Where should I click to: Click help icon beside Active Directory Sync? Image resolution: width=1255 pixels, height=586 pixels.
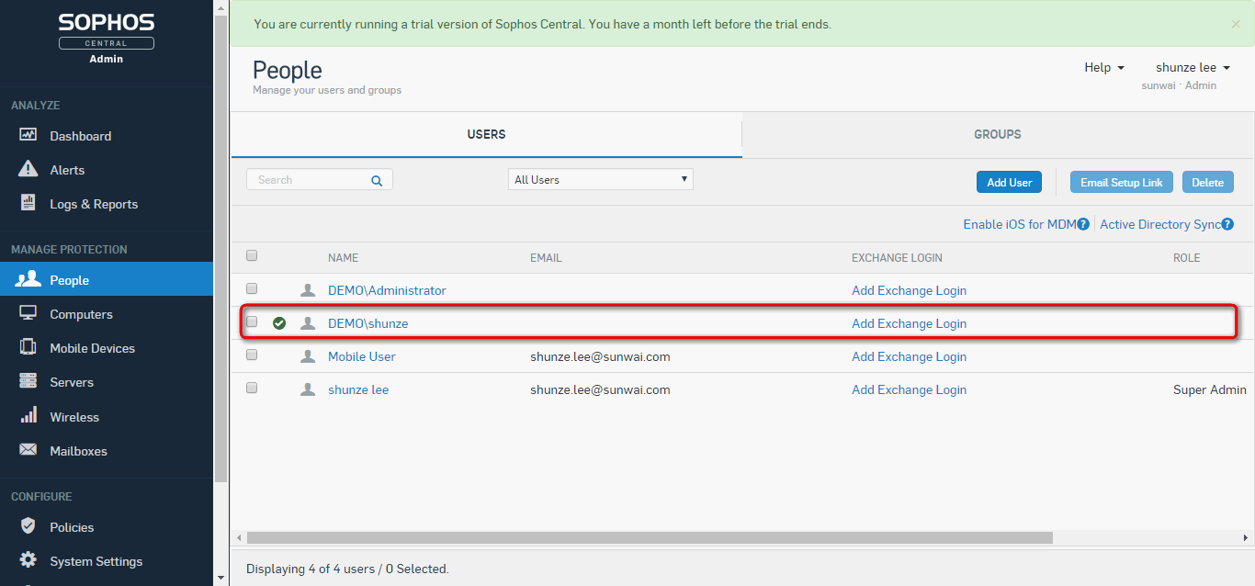point(1227,224)
